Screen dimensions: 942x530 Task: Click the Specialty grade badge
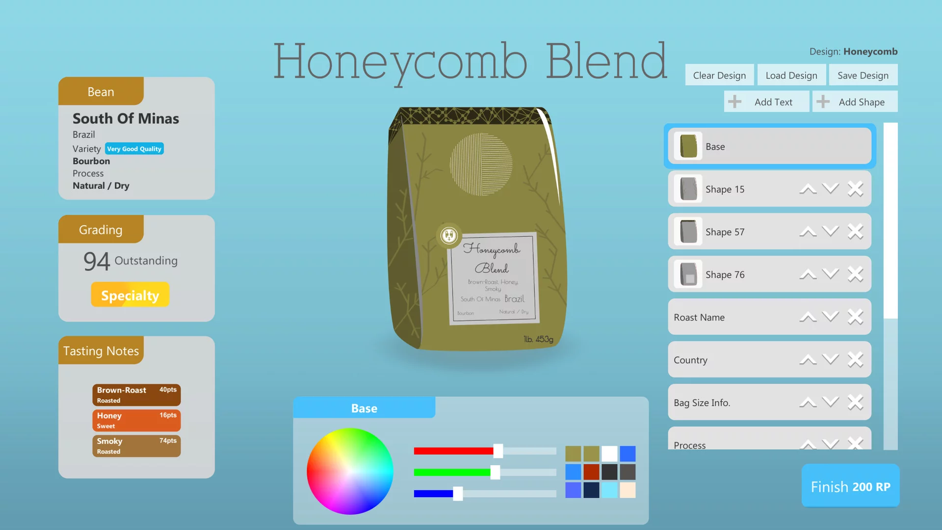click(130, 295)
